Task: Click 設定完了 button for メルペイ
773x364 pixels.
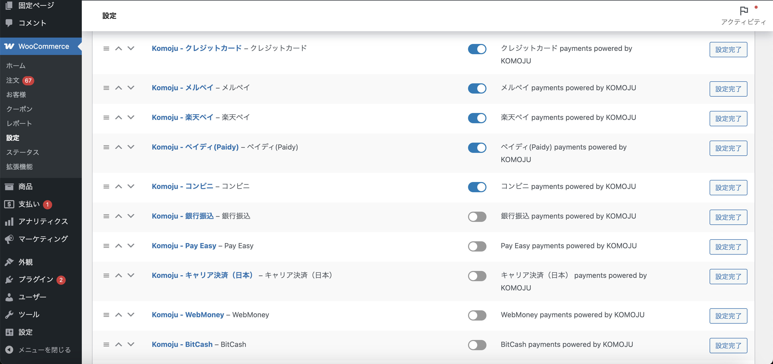Action: click(728, 89)
